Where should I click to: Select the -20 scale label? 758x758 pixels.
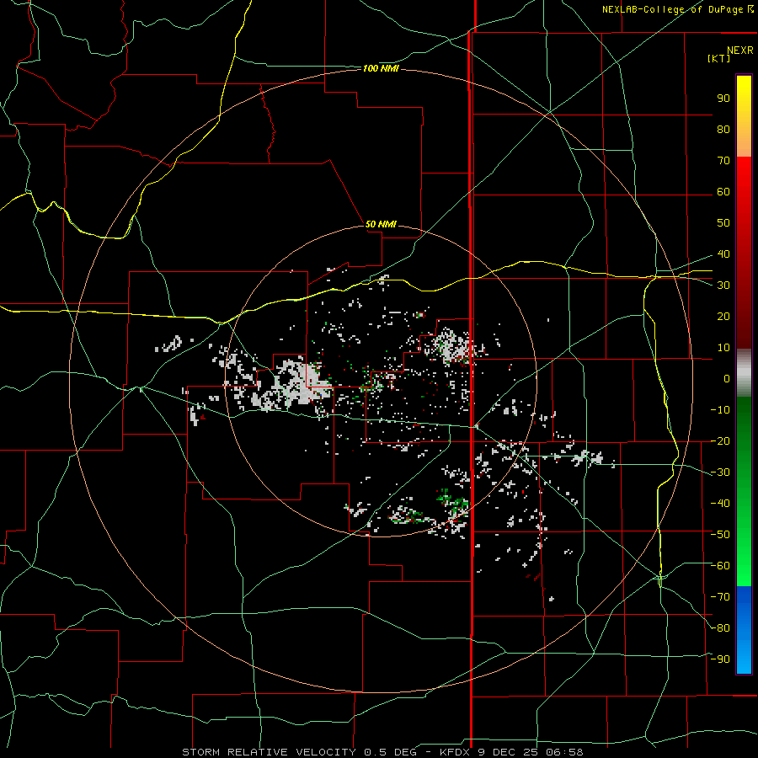point(720,440)
